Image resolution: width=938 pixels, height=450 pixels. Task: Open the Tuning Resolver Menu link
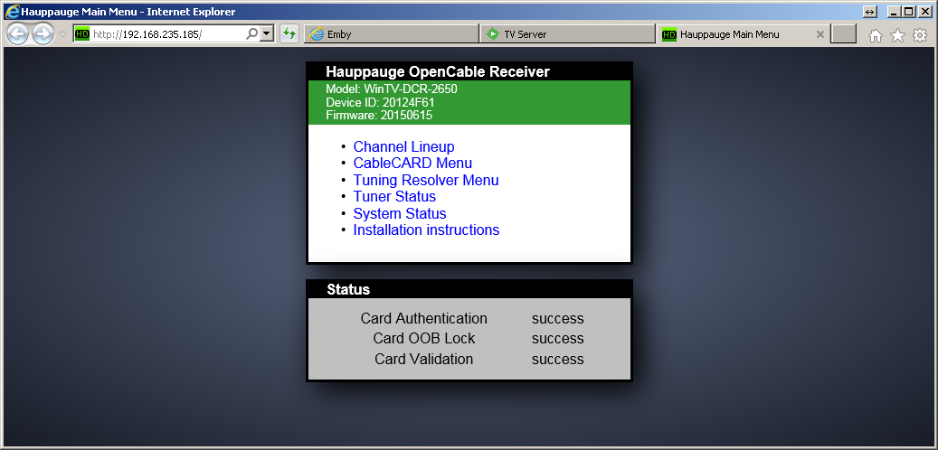tap(426, 180)
